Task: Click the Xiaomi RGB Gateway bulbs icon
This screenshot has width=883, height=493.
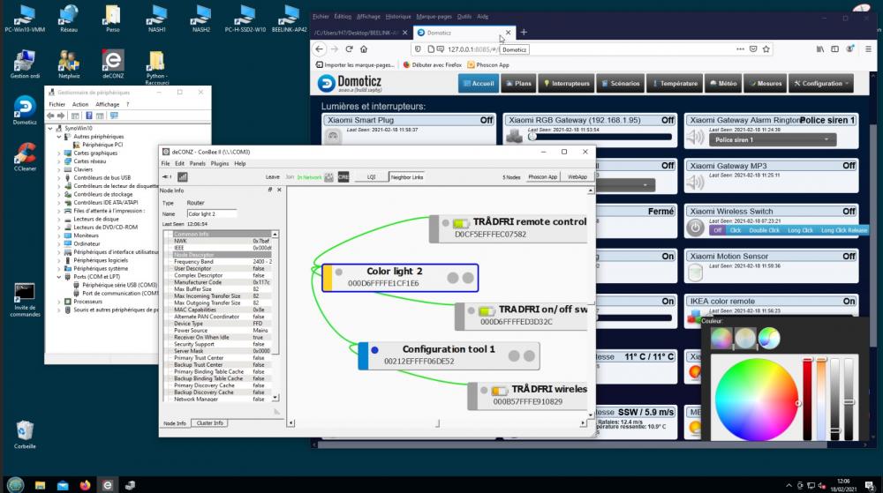Action: tap(515, 137)
